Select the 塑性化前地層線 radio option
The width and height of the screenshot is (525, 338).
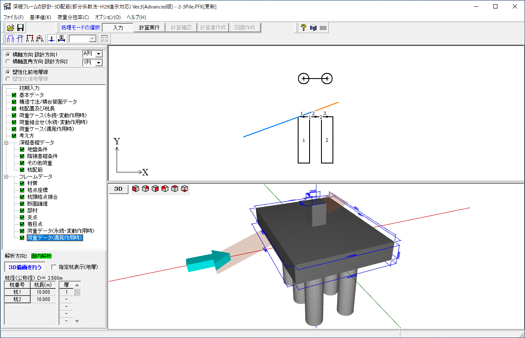(8, 72)
